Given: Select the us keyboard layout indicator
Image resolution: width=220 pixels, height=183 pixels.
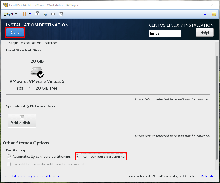Looking at the screenshot, I should point(165,33).
